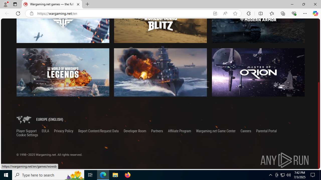The height and width of the screenshot is (180, 321).
Task: Open the Warships Blitz battleship tile
Action: (x=160, y=72)
